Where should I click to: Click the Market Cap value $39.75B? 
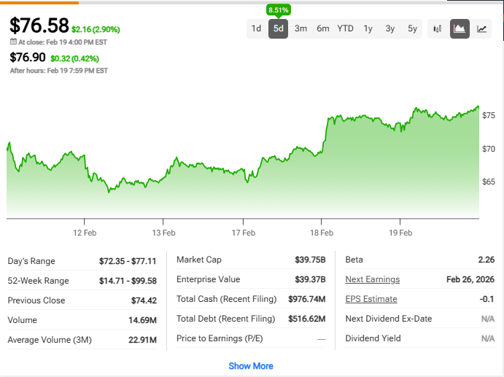tap(310, 260)
